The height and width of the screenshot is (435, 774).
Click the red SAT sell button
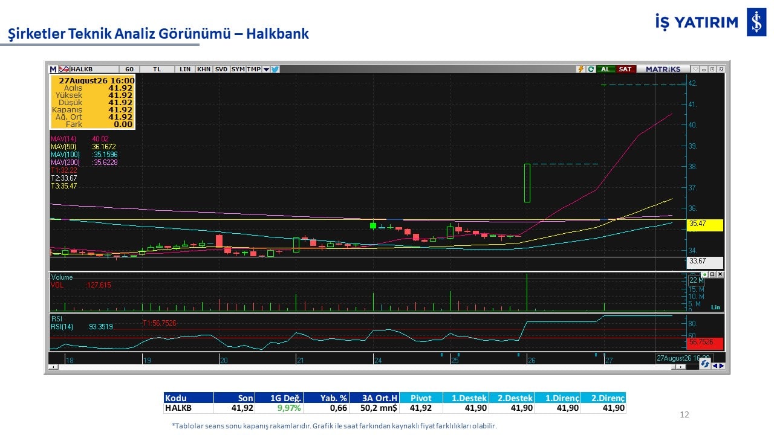[625, 69]
